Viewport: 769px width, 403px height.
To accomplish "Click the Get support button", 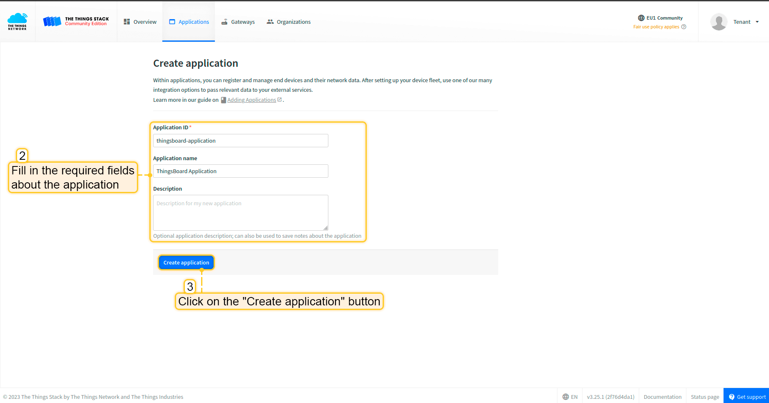I will [746, 397].
